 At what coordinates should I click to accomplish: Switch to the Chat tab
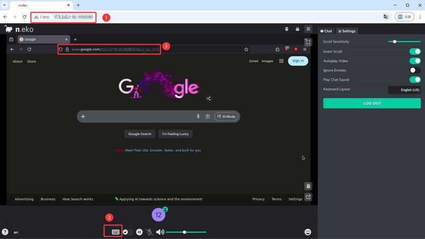coord(326,31)
